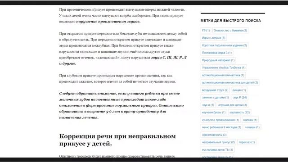Open tag "постановка звука ТЬ (1)"

(217, 149)
